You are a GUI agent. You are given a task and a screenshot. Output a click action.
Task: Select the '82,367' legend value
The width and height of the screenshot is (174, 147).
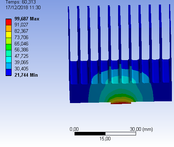coord(21,31)
